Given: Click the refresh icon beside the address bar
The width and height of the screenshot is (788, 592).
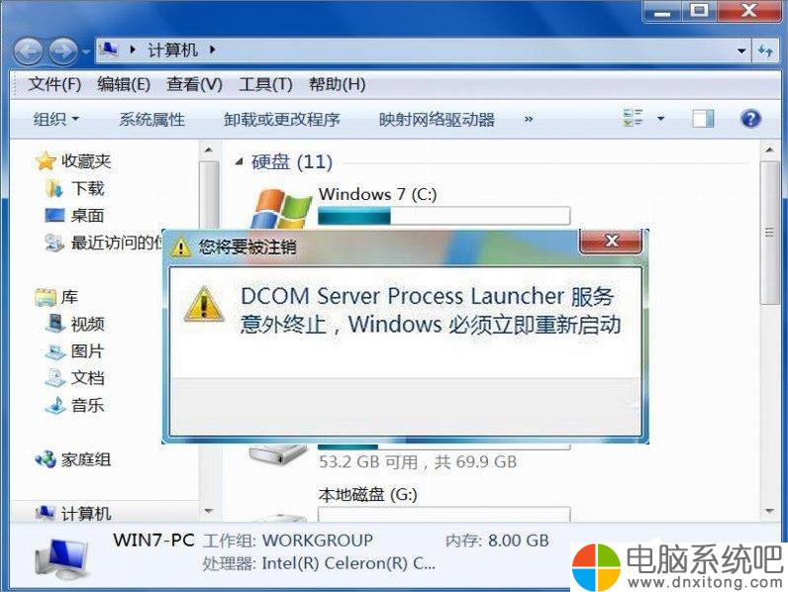Looking at the screenshot, I should pos(765,50).
